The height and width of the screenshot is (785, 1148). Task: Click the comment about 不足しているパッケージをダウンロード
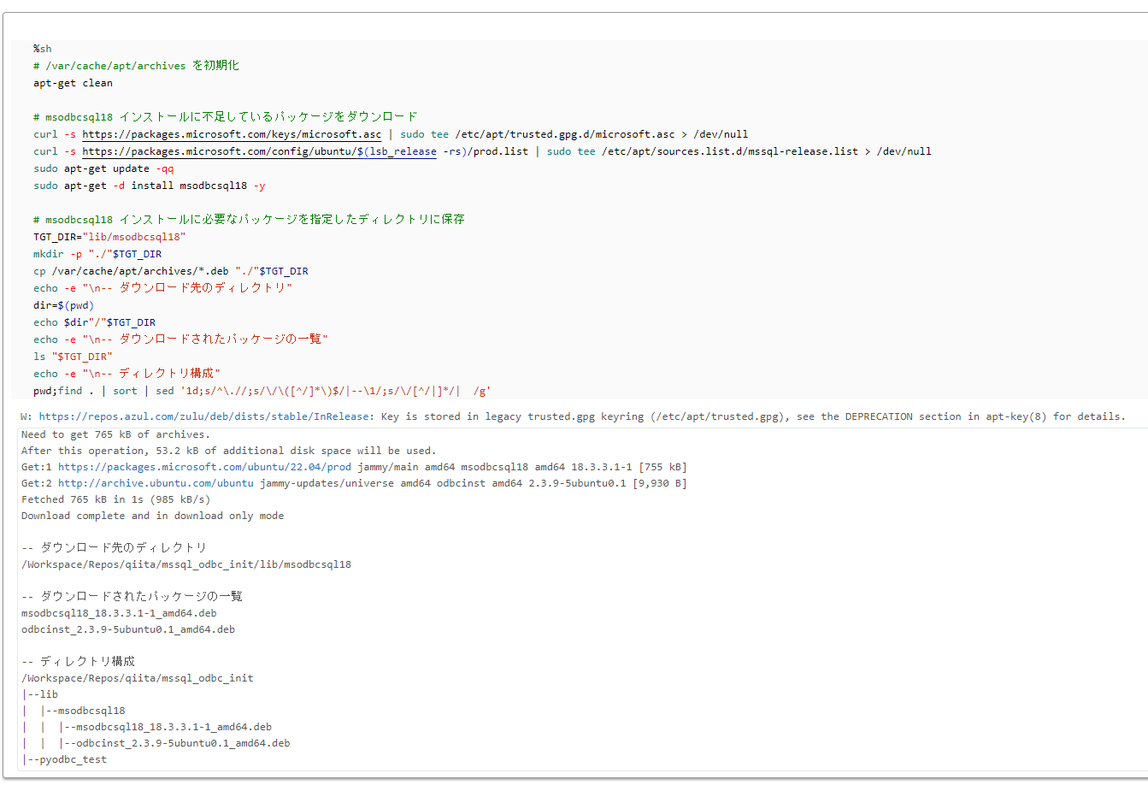click(x=226, y=117)
